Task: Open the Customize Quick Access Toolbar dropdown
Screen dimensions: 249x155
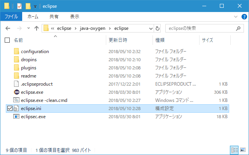Action: click(35, 7)
